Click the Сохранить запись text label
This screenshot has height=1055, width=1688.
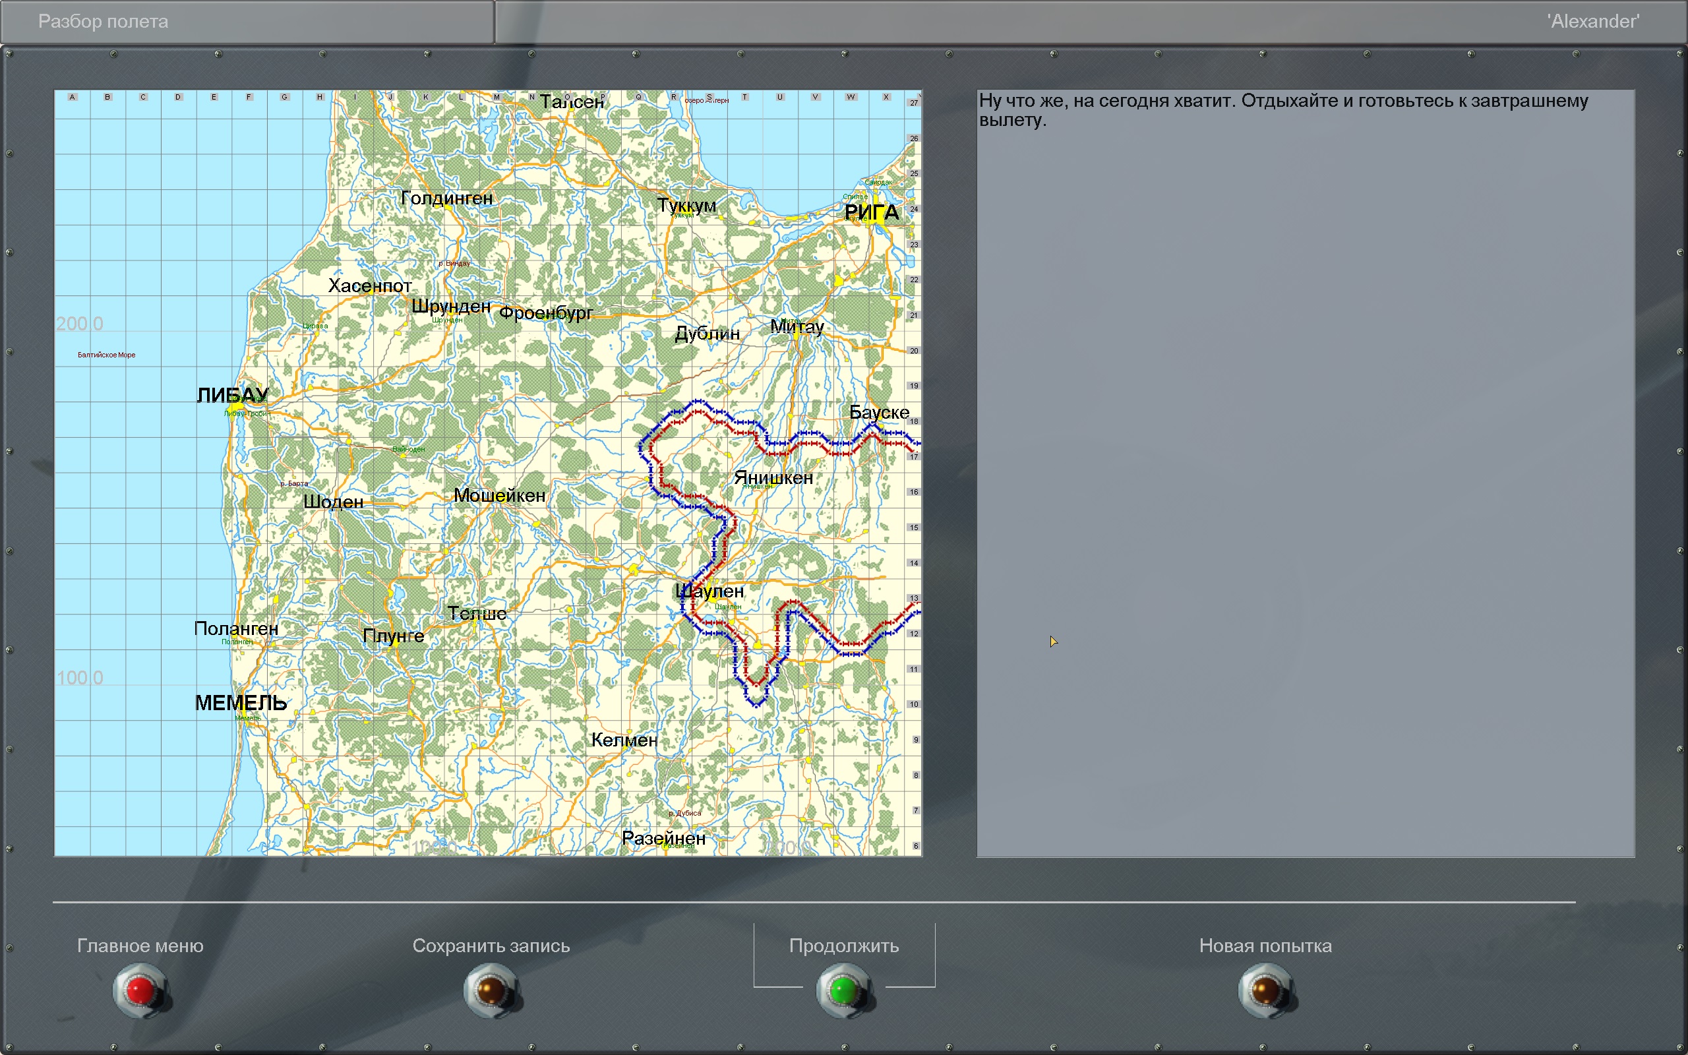point(491,946)
